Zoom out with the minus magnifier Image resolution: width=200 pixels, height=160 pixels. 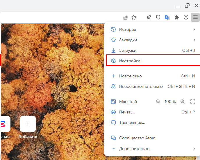coord(158,102)
